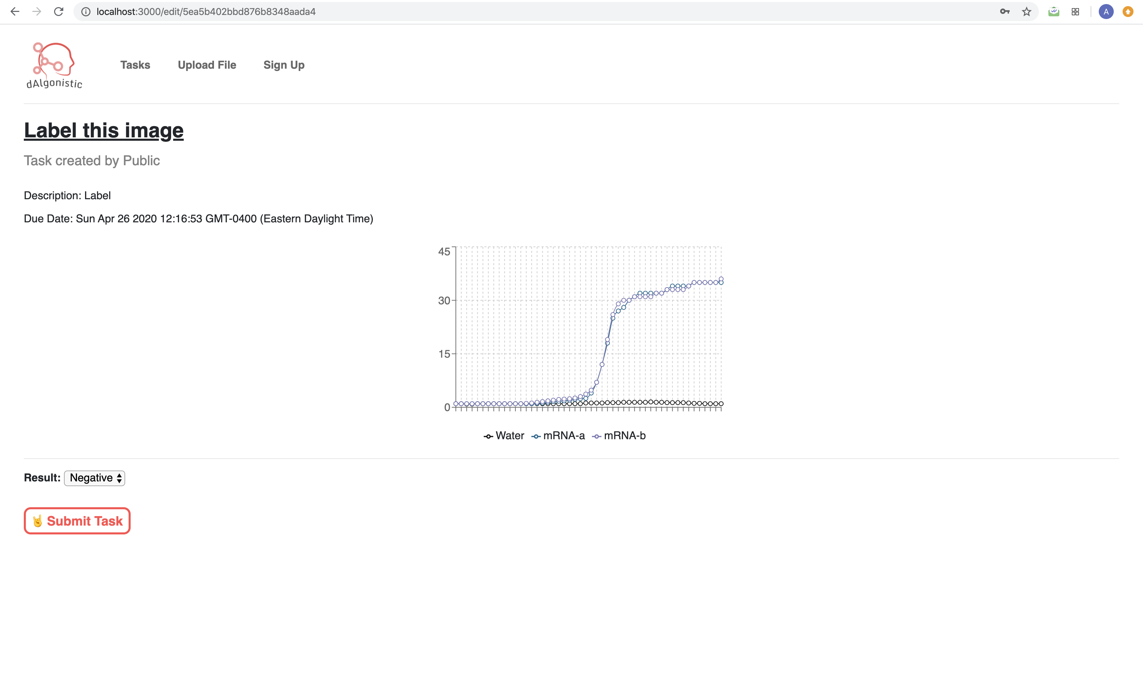Open the site info icon
Image resolution: width=1143 pixels, height=684 pixels.
(86, 12)
